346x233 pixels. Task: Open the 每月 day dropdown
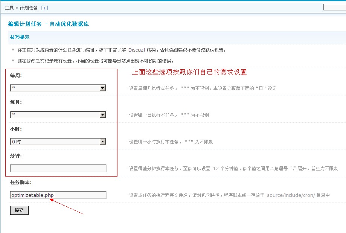pos(58,115)
